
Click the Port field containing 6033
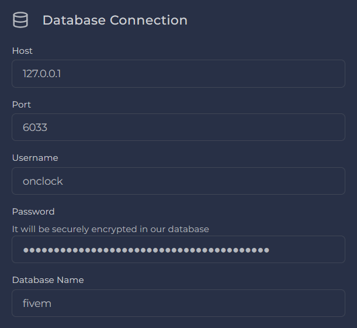pyautogui.click(x=179, y=127)
